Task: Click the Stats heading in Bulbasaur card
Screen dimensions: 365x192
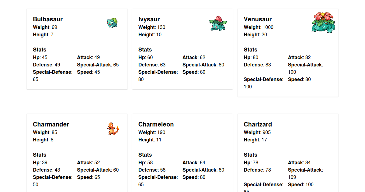Action: coord(40,50)
